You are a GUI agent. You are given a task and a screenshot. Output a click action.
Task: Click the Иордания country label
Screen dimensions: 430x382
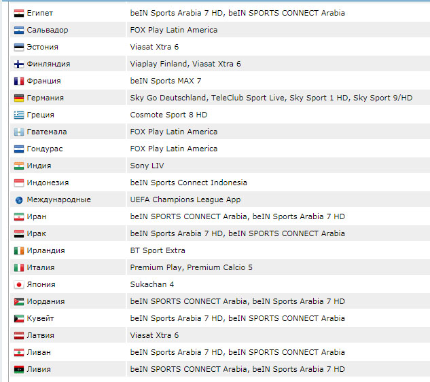(x=46, y=302)
